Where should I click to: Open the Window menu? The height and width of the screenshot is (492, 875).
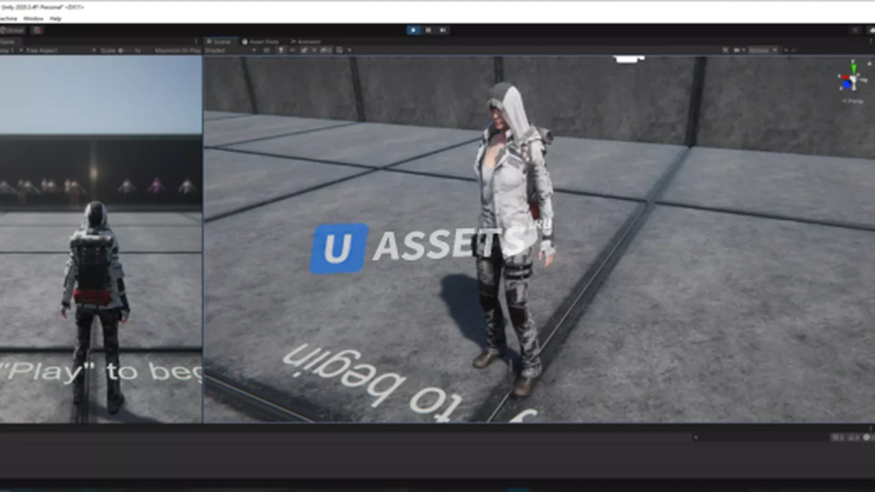click(x=33, y=18)
